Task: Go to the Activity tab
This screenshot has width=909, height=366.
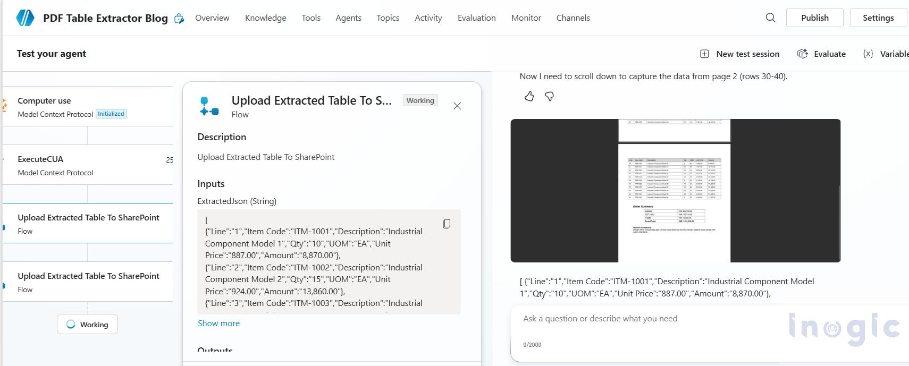Action: pos(428,18)
